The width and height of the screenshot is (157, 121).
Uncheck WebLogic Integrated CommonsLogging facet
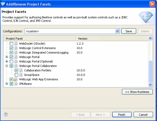tap(11, 52)
